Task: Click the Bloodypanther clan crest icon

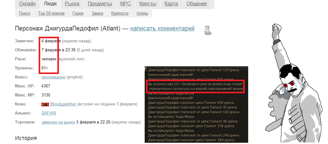Action: tap(45, 104)
